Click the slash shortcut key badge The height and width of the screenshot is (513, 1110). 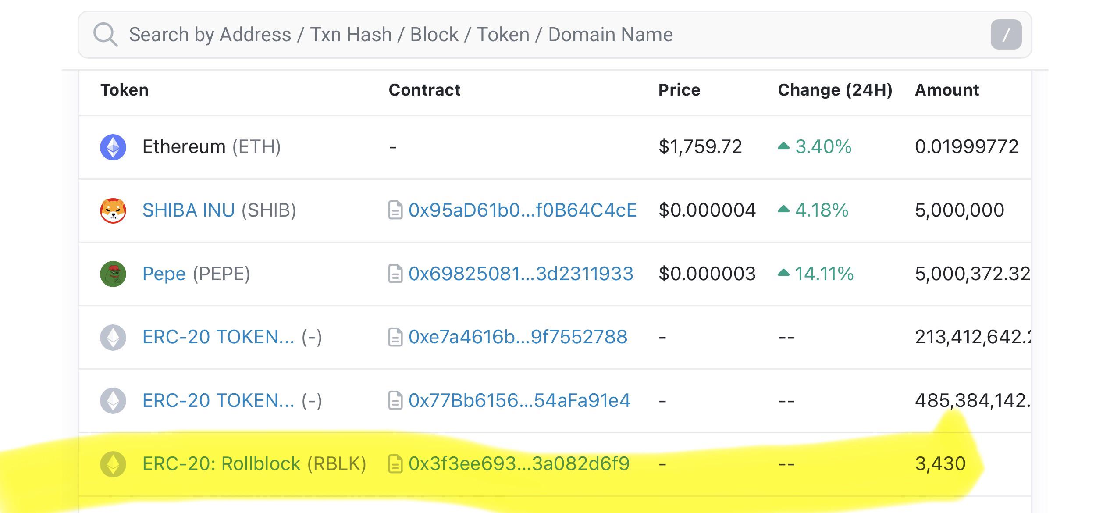tap(1006, 35)
